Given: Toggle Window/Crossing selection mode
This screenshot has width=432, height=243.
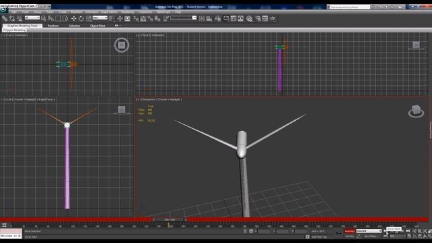Looking at the screenshot, I should click(x=65, y=18).
